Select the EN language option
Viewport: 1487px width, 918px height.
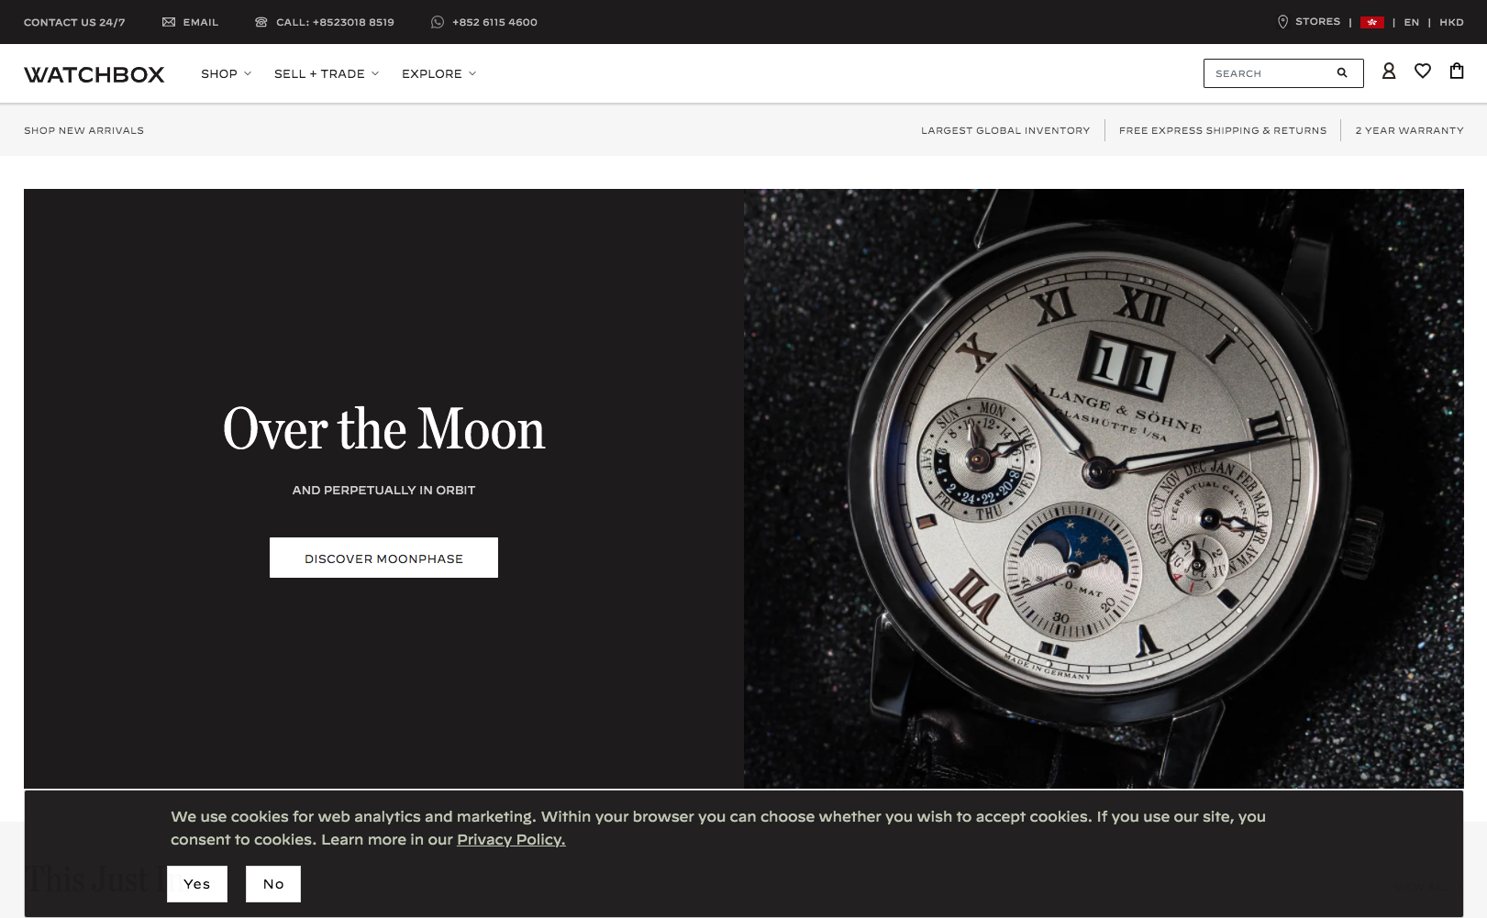click(1412, 22)
